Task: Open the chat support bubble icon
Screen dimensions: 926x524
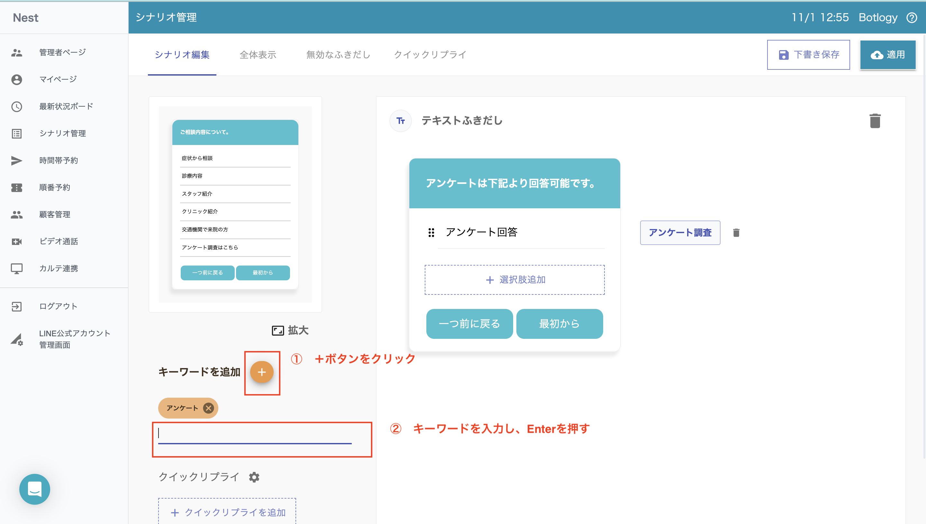Action: (x=34, y=489)
